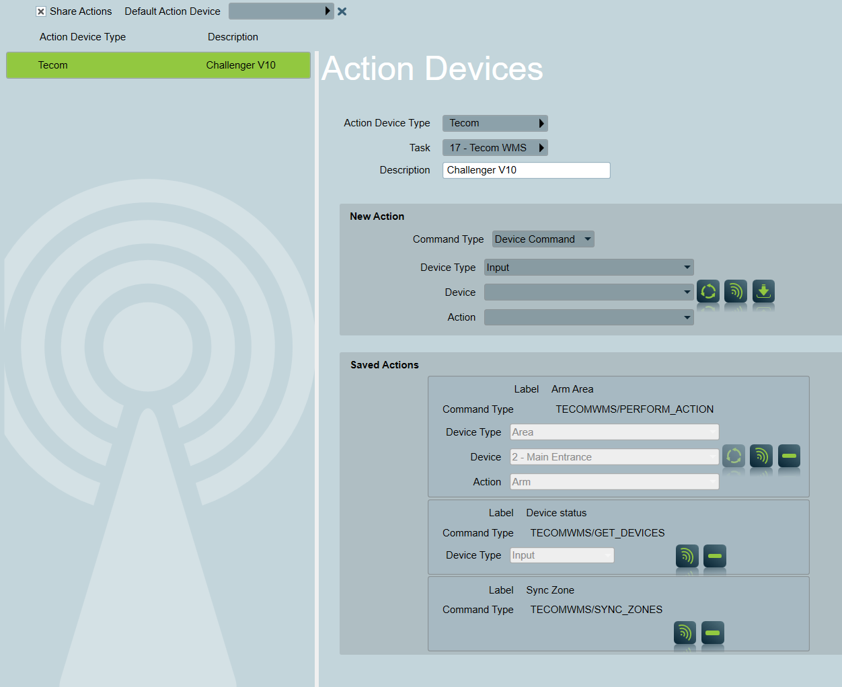The height and width of the screenshot is (687, 842).
Task: Send the Arm Area saved action
Action: [761, 456]
